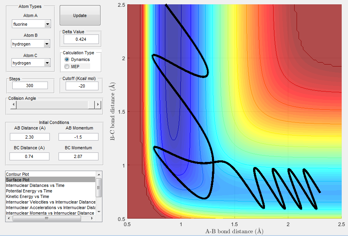
Task: Click Collision Angle slider right arrow
Action: coord(98,105)
